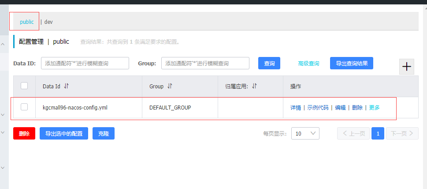Click the red 删除 button below table
Image resolution: width=427 pixels, height=189 pixels.
pos(24,133)
